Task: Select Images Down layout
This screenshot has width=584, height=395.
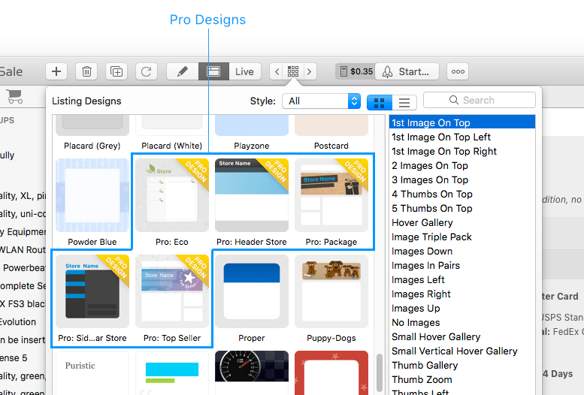Action: [462, 252]
